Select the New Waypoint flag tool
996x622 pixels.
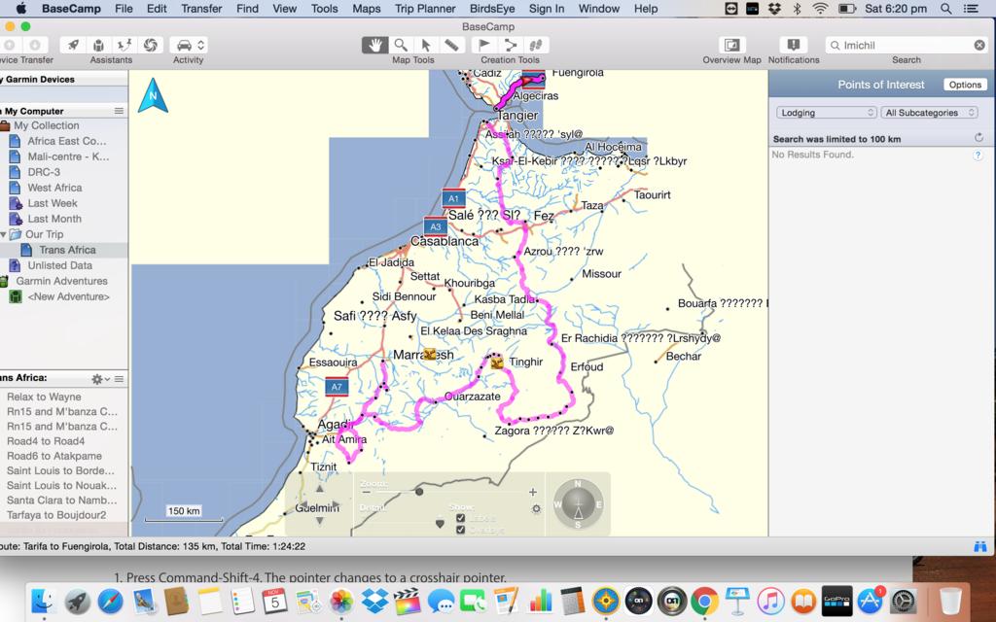[484, 45]
